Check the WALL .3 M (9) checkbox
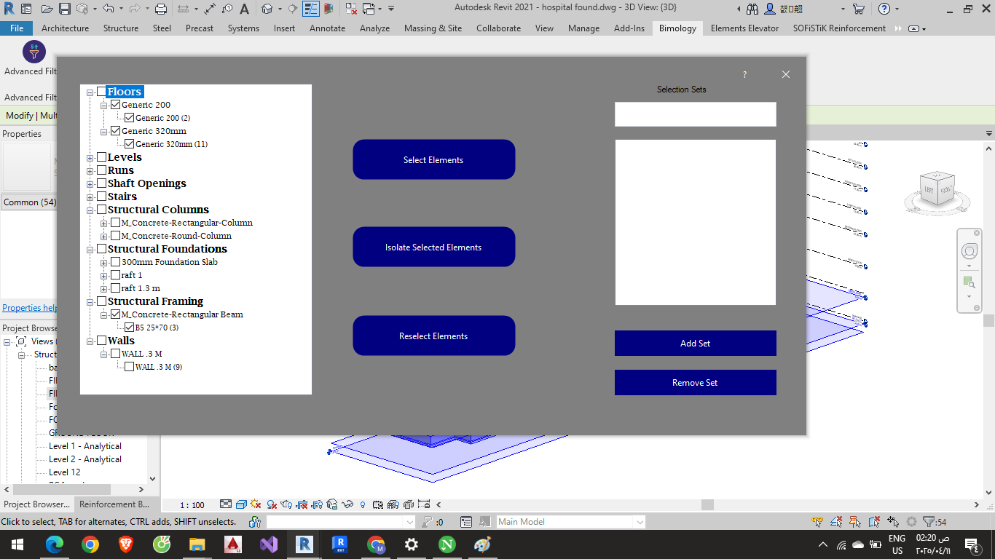 [x=129, y=367]
